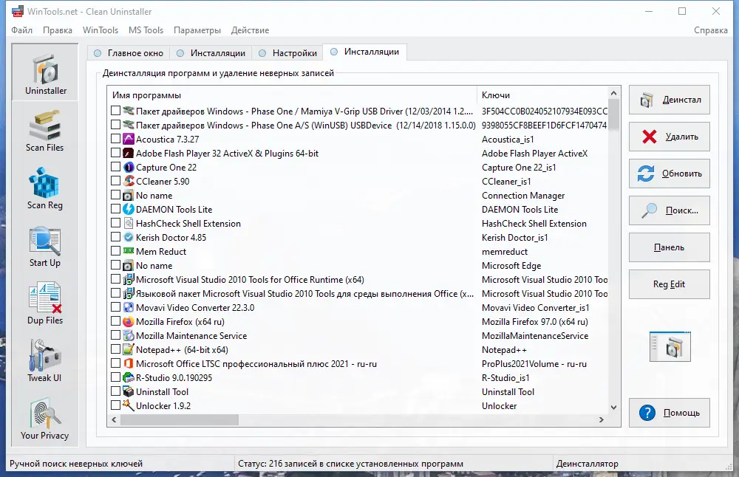Screen dimensions: 739x477
Task: Click the Capture One 22 program icon
Action: pyautogui.click(x=129, y=167)
